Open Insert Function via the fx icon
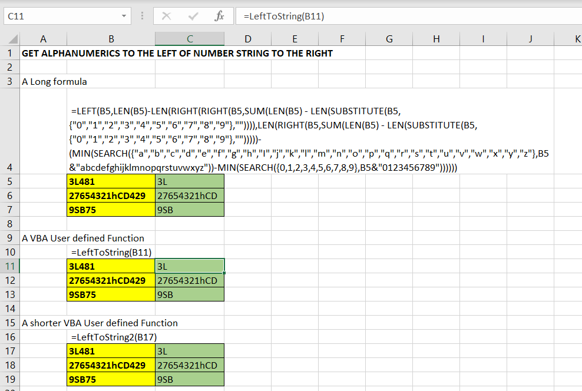Screen dimensions: 582x391 click(219, 16)
